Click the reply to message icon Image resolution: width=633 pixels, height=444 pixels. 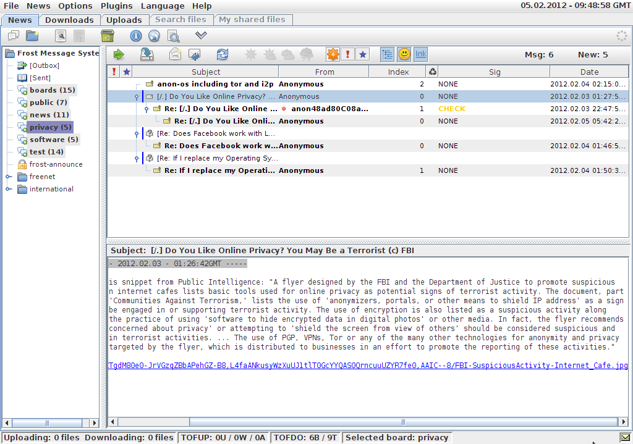pyautogui.click(x=194, y=54)
